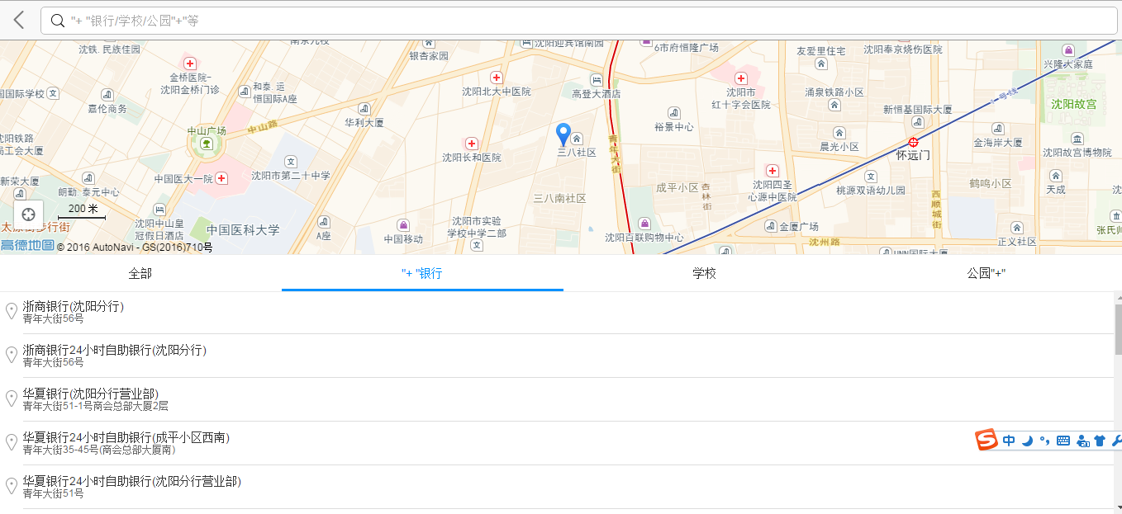Go back using the left arrow
Viewport: 1122px width, 514px height.
[19, 21]
